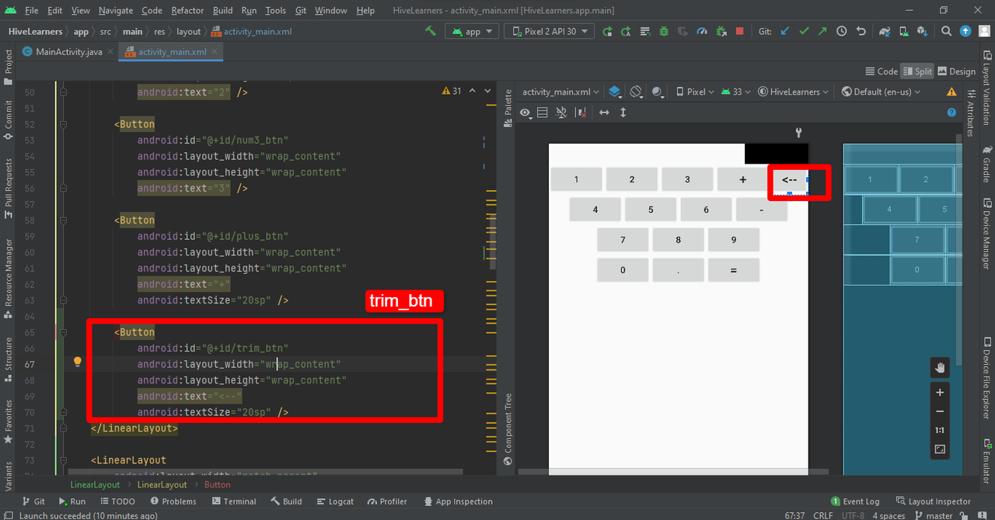
Task: Open the Refactor menu
Action: [x=187, y=10]
